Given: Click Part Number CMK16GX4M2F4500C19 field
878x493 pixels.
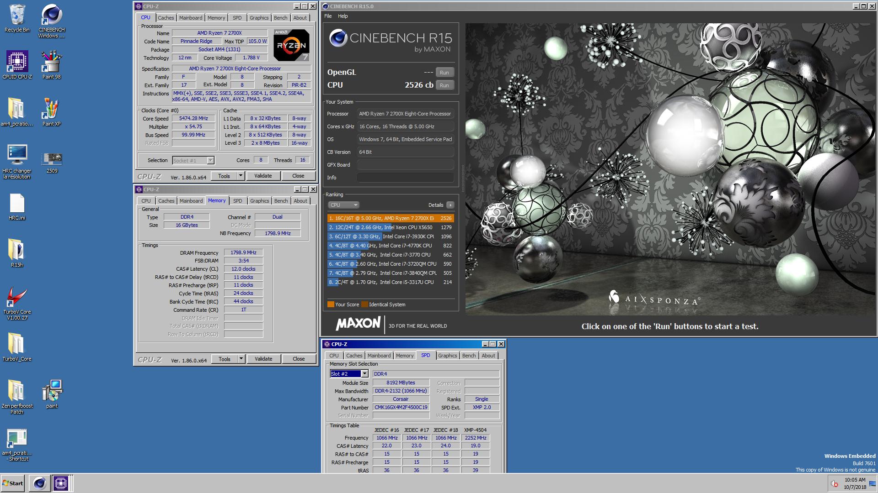Looking at the screenshot, I should [401, 407].
